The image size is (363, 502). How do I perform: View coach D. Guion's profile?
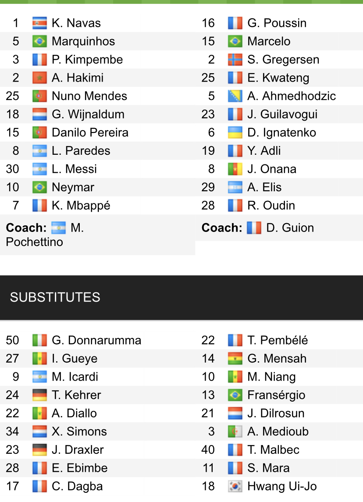pyautogui.click(x=290, y=228)
